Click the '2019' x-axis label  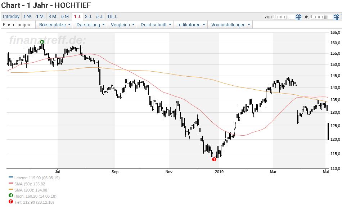(219, 172)
